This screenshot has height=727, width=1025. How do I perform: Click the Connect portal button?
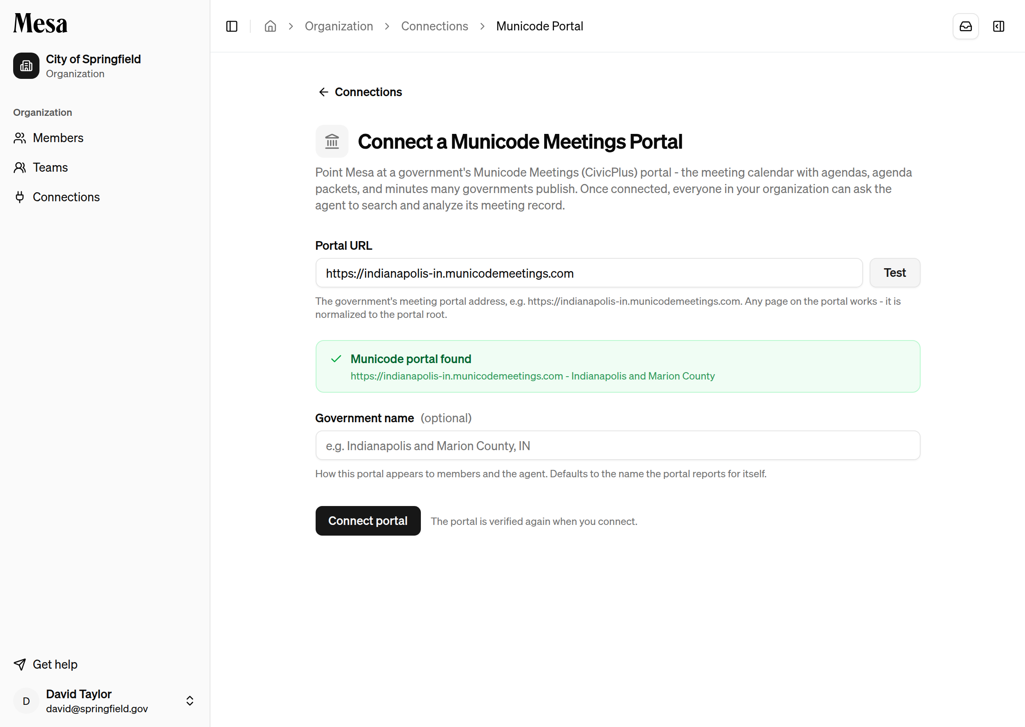click(x=368, y=521)
